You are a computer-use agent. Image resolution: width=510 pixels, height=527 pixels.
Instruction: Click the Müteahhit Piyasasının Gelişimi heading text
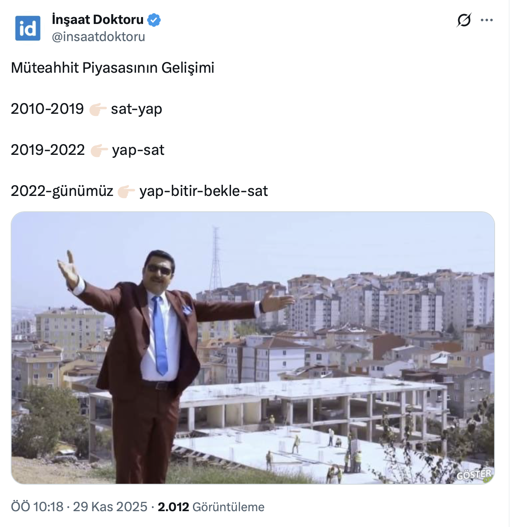tap(113, 68)
